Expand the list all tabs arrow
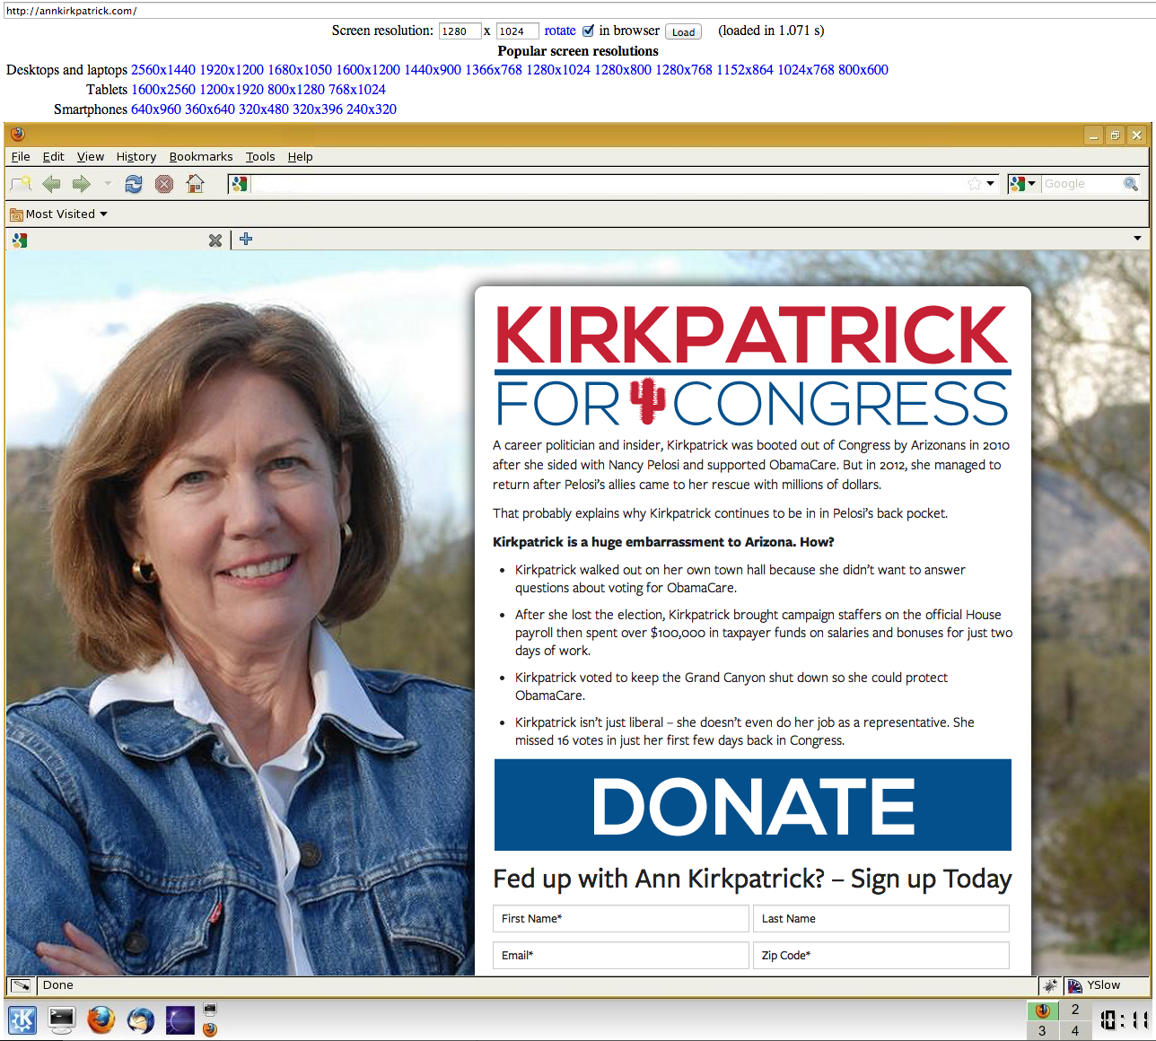The width and height of the screenshot is (1156, 1041). click(1137, 239)
